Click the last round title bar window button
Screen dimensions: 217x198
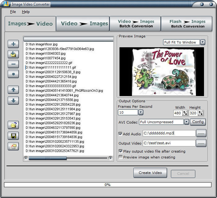[211, 4]
